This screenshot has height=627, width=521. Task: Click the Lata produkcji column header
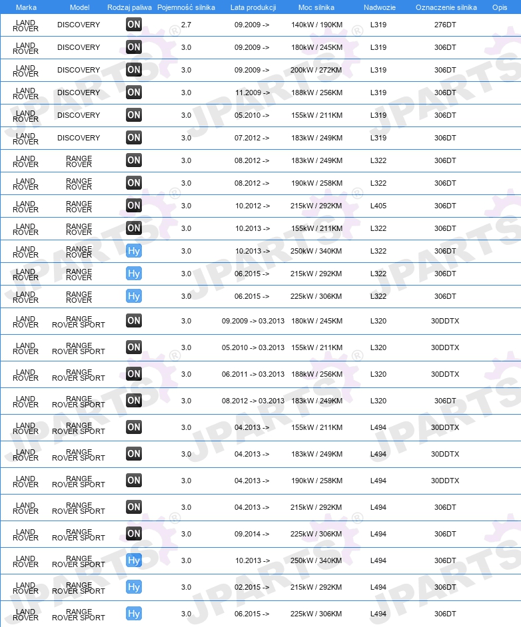(253, 7)
